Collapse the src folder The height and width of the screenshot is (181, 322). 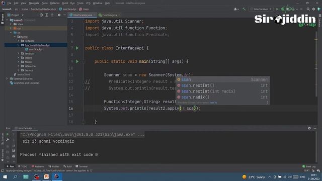coord(11,32)
